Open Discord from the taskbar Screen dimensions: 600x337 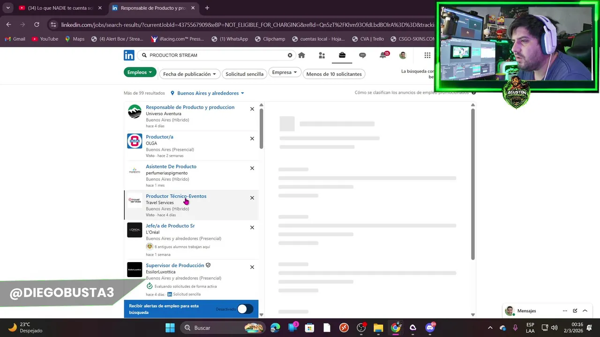(430, 328)
